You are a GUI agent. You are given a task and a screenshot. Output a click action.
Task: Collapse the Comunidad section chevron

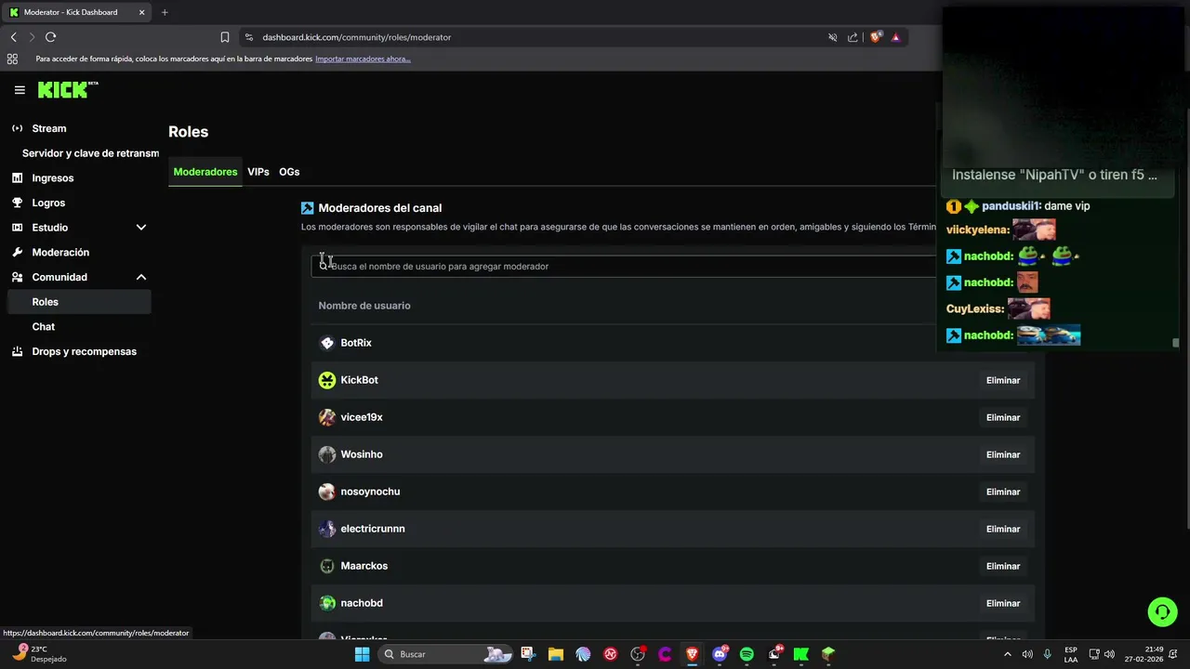[141, 277]
